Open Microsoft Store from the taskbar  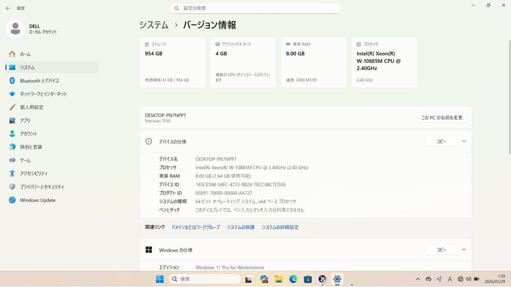[308, 279]
